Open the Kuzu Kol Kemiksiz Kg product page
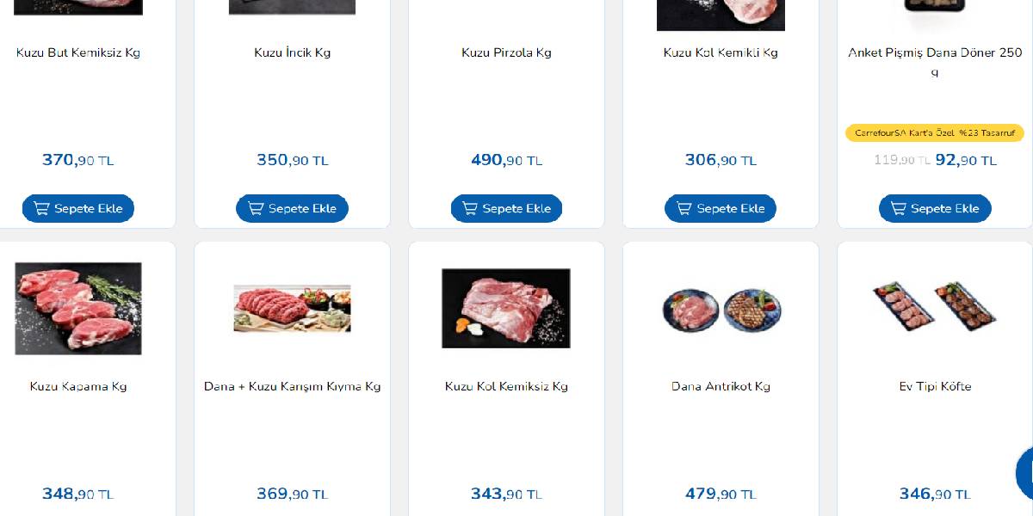 pos(506,386)
